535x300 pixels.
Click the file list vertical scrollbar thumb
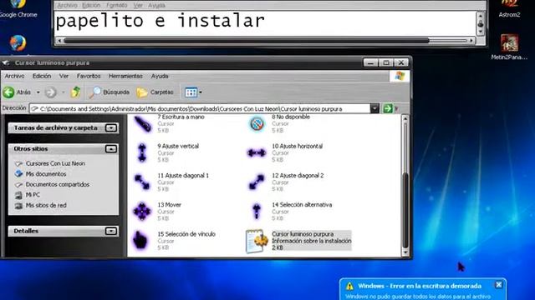pos(405,210)
